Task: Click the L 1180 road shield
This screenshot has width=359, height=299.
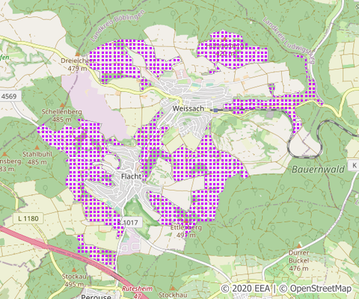Action: coord(28,218)
